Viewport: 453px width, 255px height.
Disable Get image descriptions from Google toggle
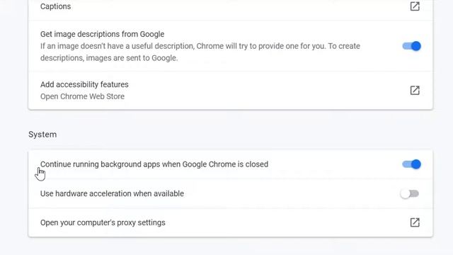(x=411, y=46)
